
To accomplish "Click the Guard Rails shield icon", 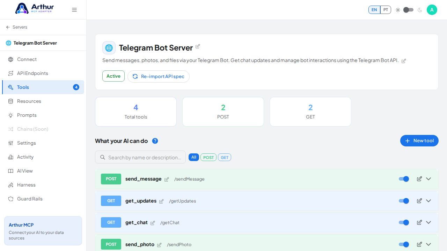I will [x=11, y=199].
